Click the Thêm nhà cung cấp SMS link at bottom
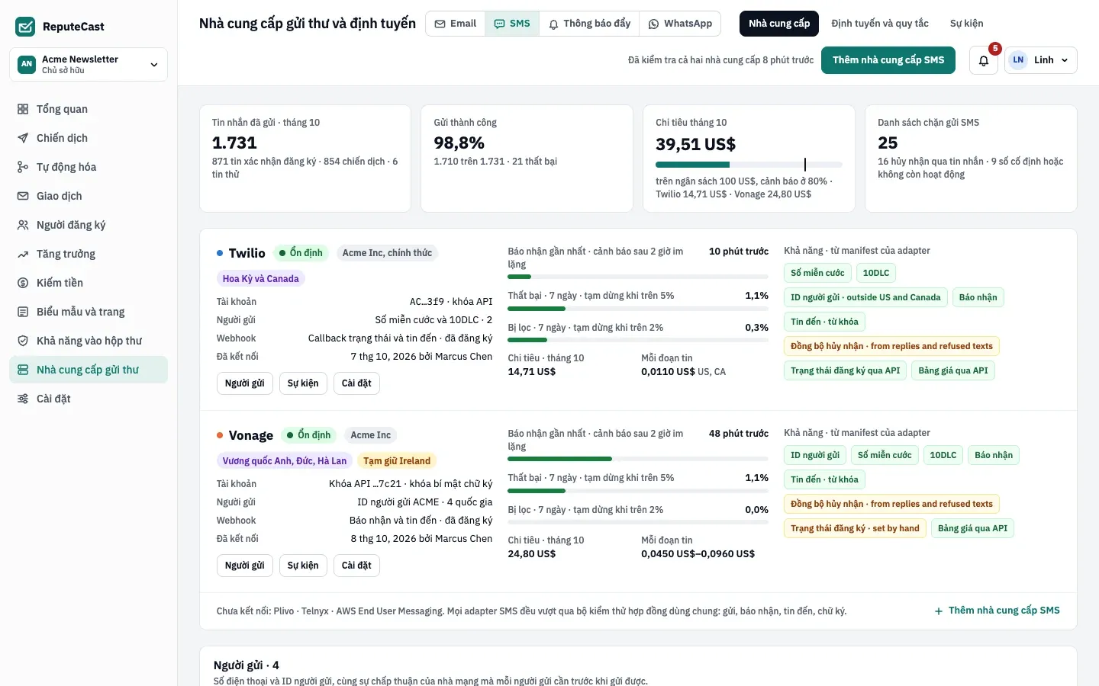The height and width of the screenshot is (686, 1099). 997,611
